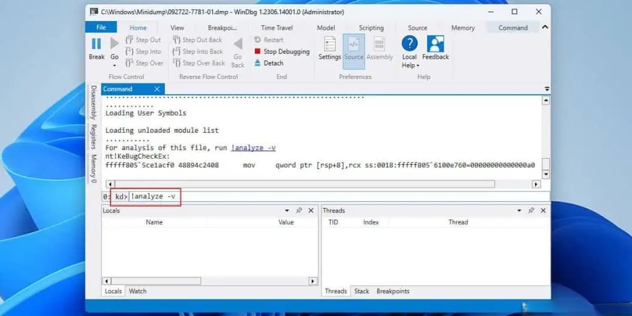Image resolution: width=632 pixels, height=316 pixels.
Task: Expand the Local Help dropdown
Action: 418,65
